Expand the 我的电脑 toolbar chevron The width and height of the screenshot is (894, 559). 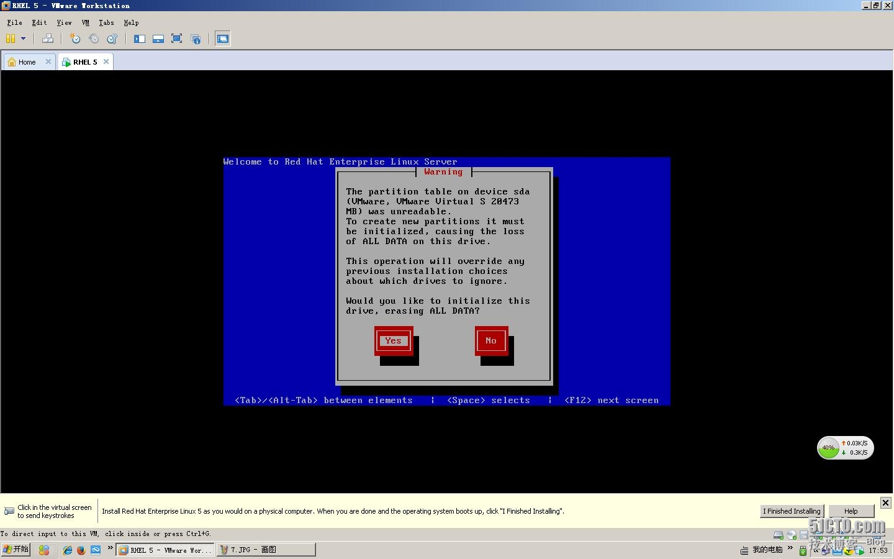click(790, 548)
